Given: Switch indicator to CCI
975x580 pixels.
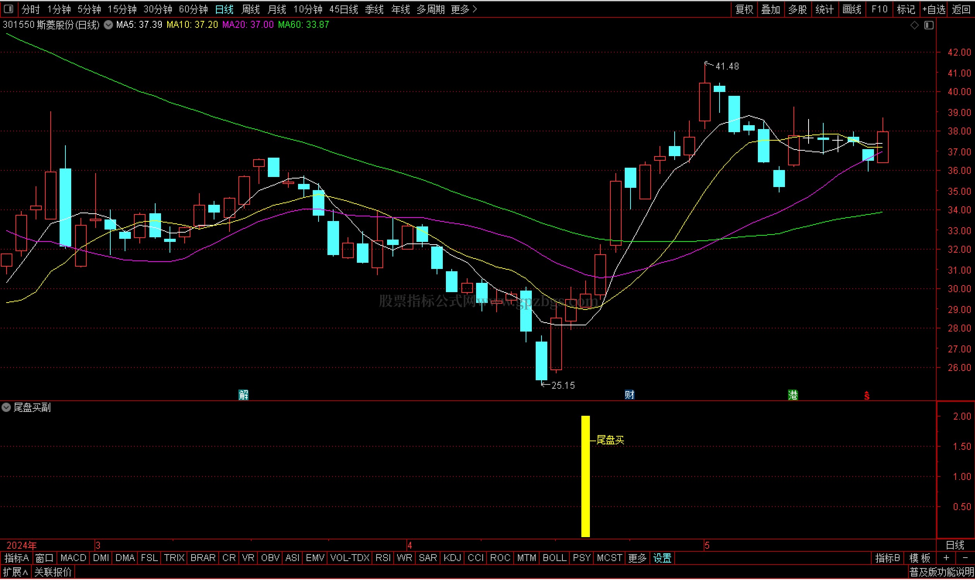Looking at the screenshot, I should (x=476, y=558).
